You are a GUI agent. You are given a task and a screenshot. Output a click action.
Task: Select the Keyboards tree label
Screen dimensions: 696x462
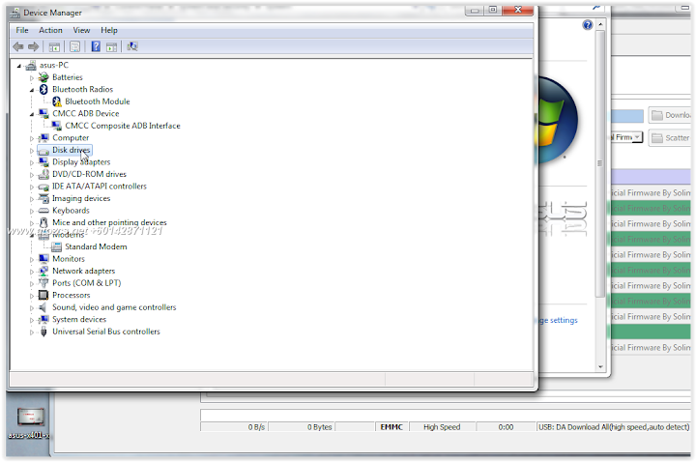[71, 211]
